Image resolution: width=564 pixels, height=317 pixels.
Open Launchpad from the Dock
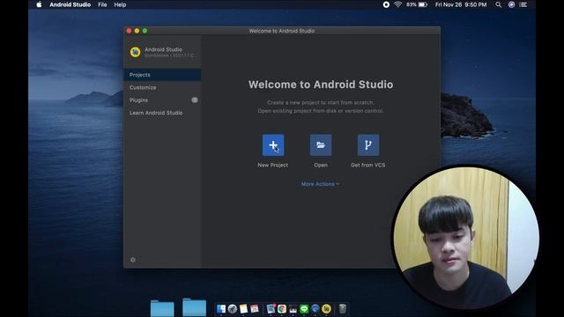pyautogui.click(x=233, y=309)
